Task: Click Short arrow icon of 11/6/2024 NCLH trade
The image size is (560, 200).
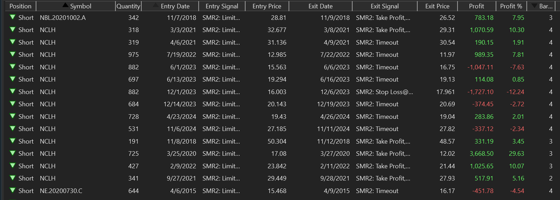Action: pyautogui.click(x=13, y=128)
